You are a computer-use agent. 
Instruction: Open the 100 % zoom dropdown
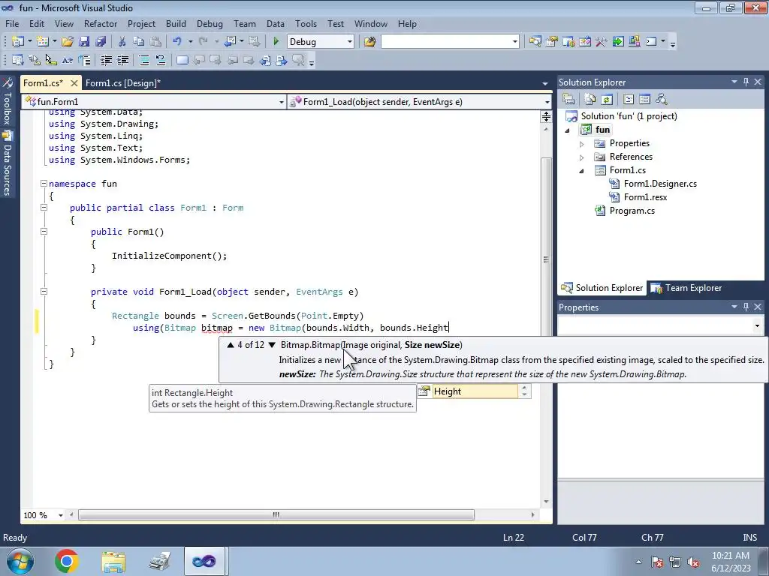click(x=61, y=515)
